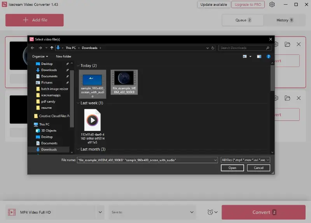The height and width of the screenshot is (223, 311).
Task: Change the view layout icon
Action: pos(245,56)
